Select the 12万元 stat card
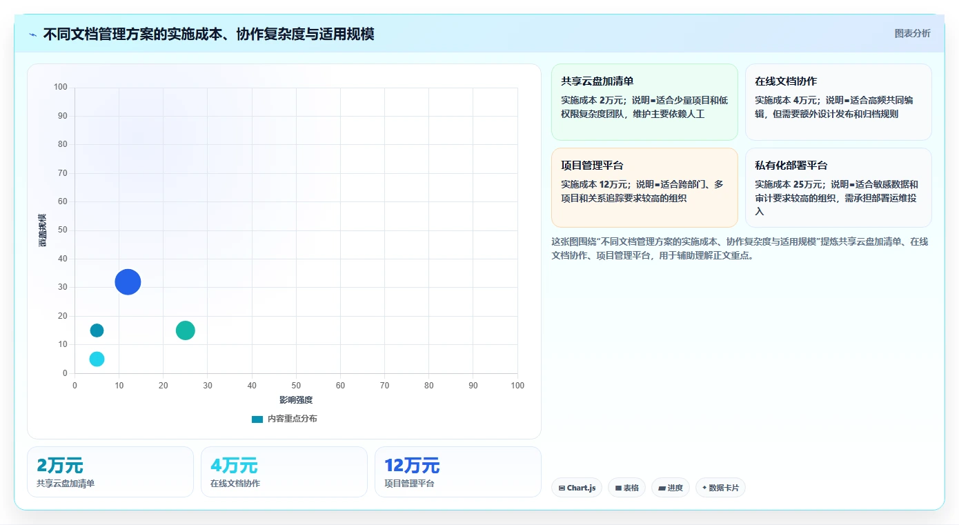The height and width of the screenshot is (525, 959). click(458, 472)
